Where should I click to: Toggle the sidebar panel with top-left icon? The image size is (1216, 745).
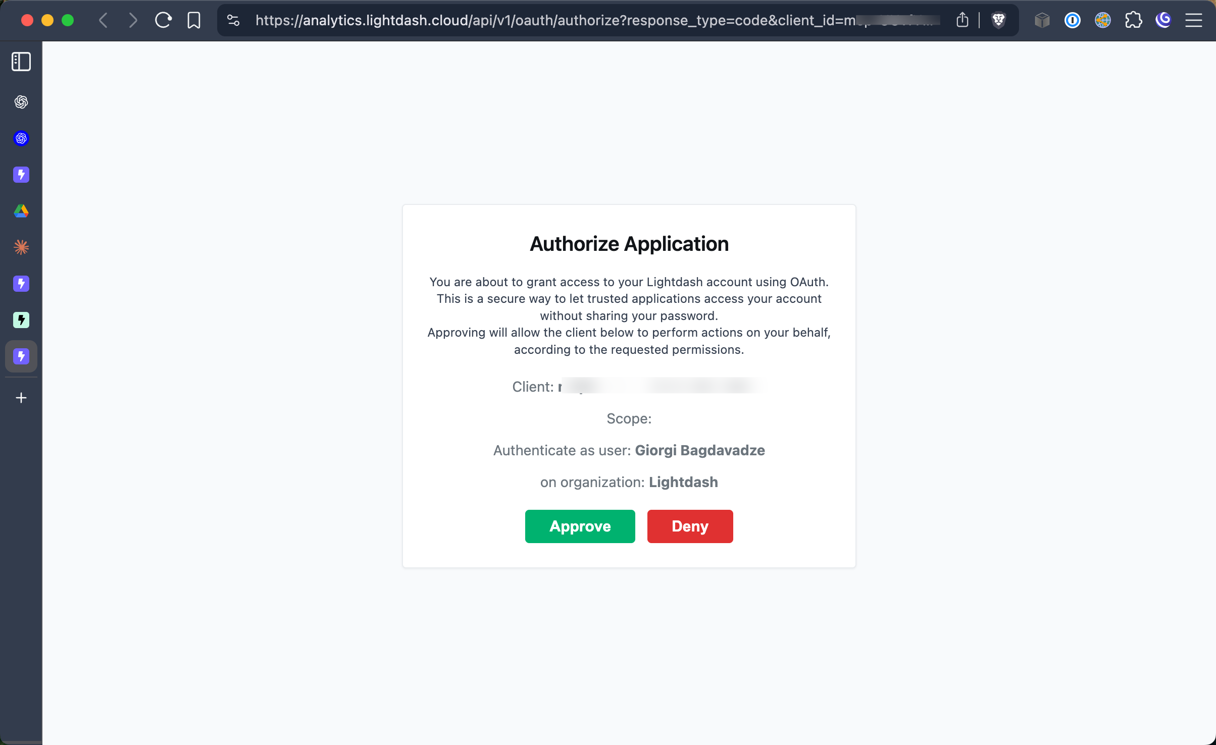20,62
